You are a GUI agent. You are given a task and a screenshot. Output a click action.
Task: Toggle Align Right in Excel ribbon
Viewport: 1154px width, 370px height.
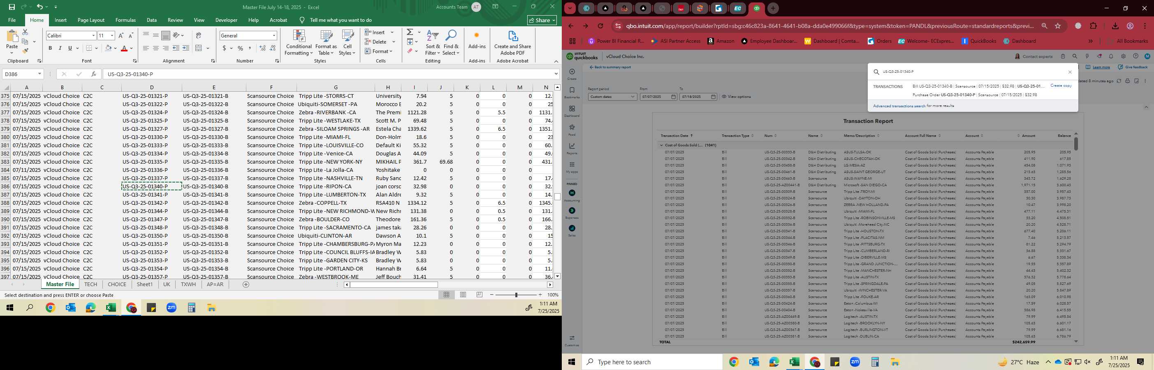[x=166, y=48]
